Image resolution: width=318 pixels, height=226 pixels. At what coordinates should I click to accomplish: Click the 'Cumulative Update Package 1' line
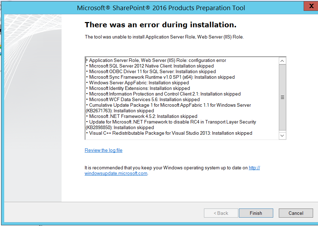click(168, 108)
